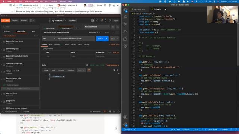Click the blue Send button
239x134 pixels.
[x=100, y=39]
